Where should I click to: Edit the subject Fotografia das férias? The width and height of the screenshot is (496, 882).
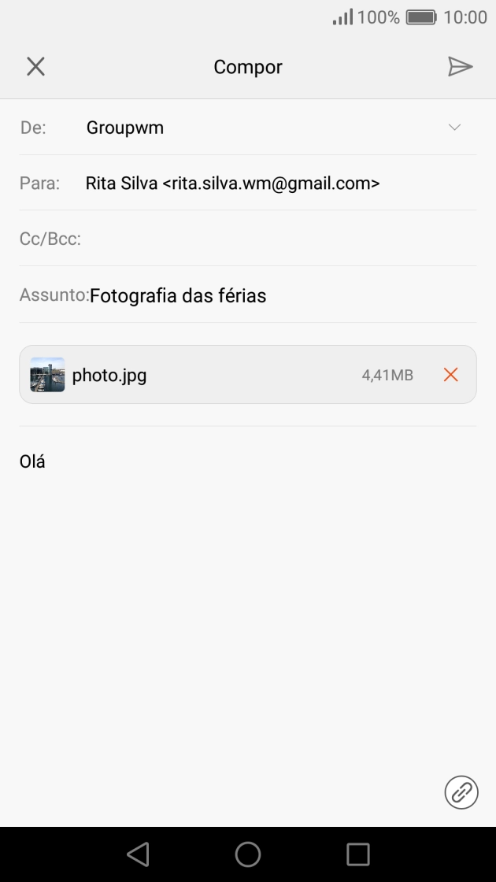click(179, 295)
